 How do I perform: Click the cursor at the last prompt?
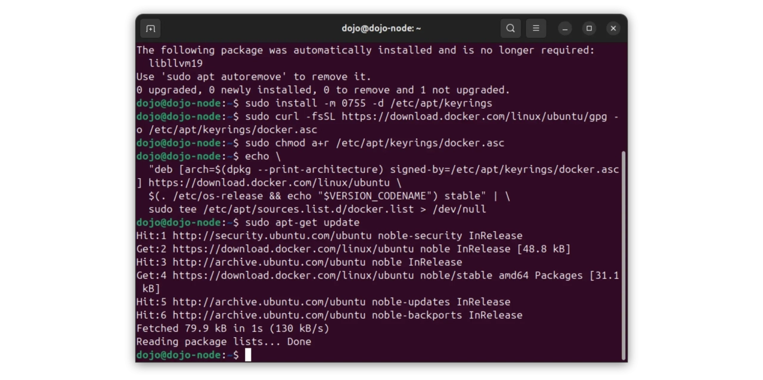click(x=248, y=355)
